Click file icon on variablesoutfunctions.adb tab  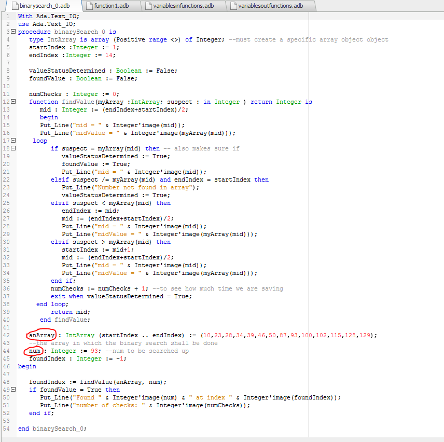(233, 6)
